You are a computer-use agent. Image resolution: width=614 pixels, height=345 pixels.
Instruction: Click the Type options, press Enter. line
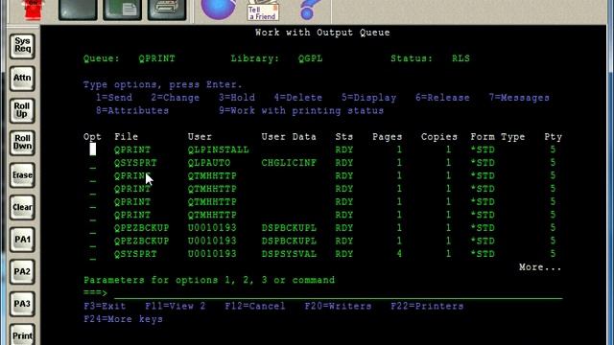[x=163, y=85]
